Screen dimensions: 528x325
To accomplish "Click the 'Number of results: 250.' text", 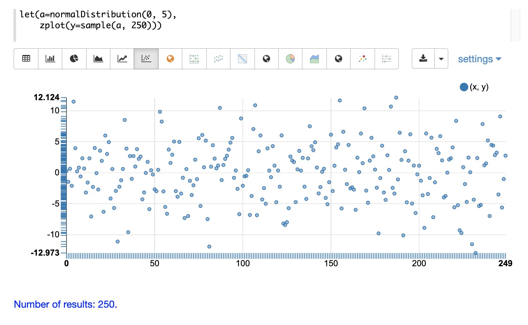I will 66,304.
